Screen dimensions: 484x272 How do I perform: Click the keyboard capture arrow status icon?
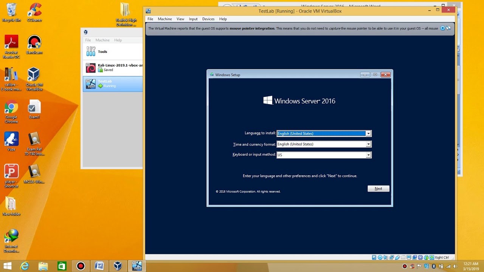(432, 257)
